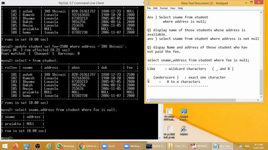Click Notepad vertical scrollbar down arrow

[261, 97]
